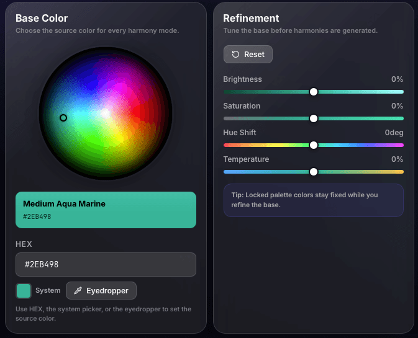Click the Brightness 0% value

point(398,79)
